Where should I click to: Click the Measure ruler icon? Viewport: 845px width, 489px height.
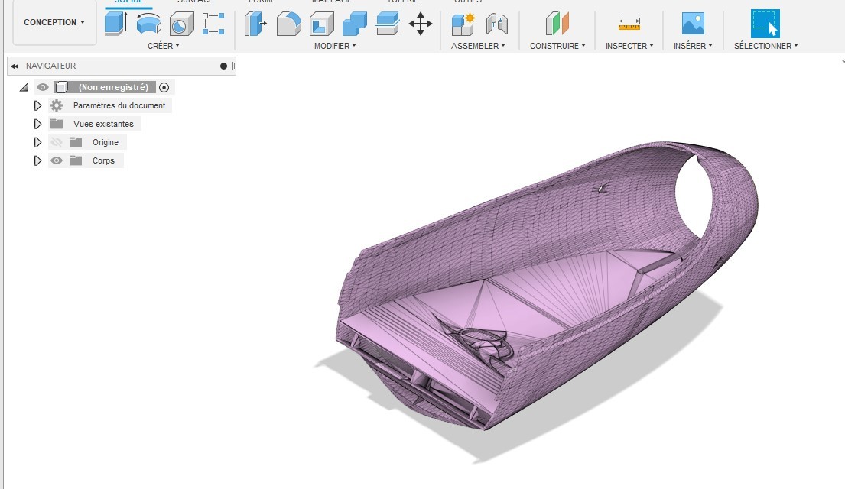coord(629,24)
